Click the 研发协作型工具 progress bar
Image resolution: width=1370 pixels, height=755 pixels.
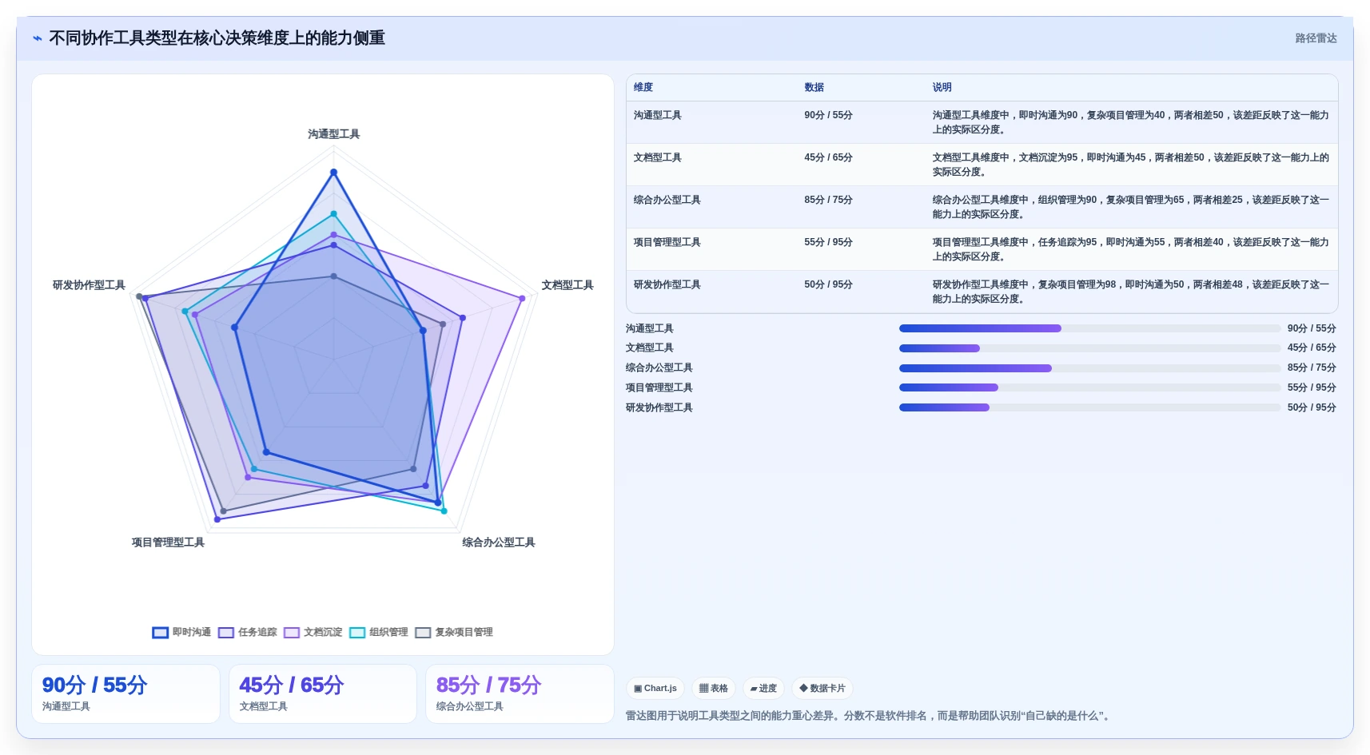pyautogui.click(x=1089, y=407)
